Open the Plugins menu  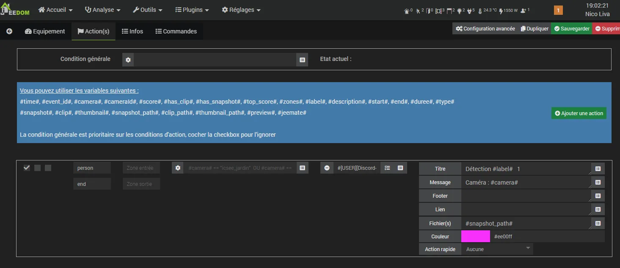[192, 10]
